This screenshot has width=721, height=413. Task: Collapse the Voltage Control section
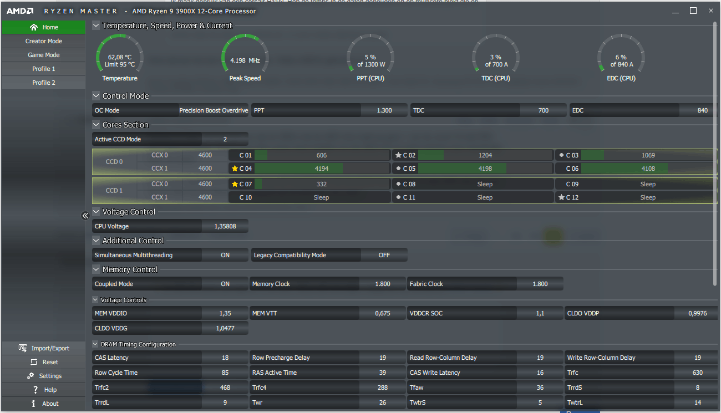pyautogui.click(x=96, y=212)
